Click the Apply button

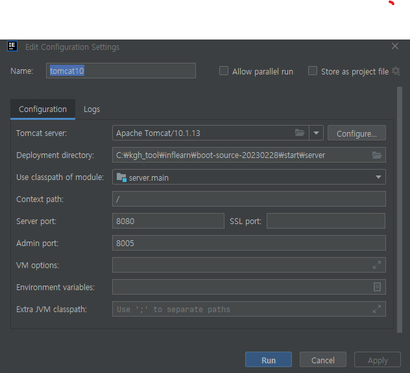click(378, 359)
